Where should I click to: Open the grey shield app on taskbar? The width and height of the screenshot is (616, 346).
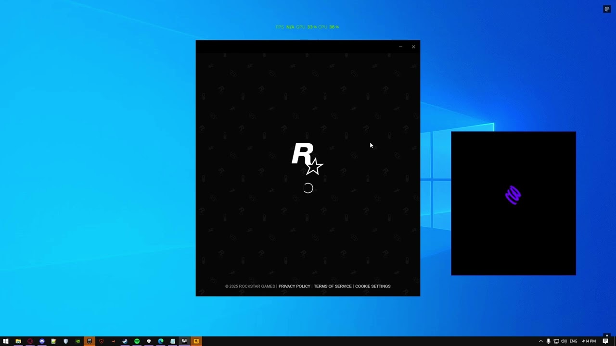point(65,341)
